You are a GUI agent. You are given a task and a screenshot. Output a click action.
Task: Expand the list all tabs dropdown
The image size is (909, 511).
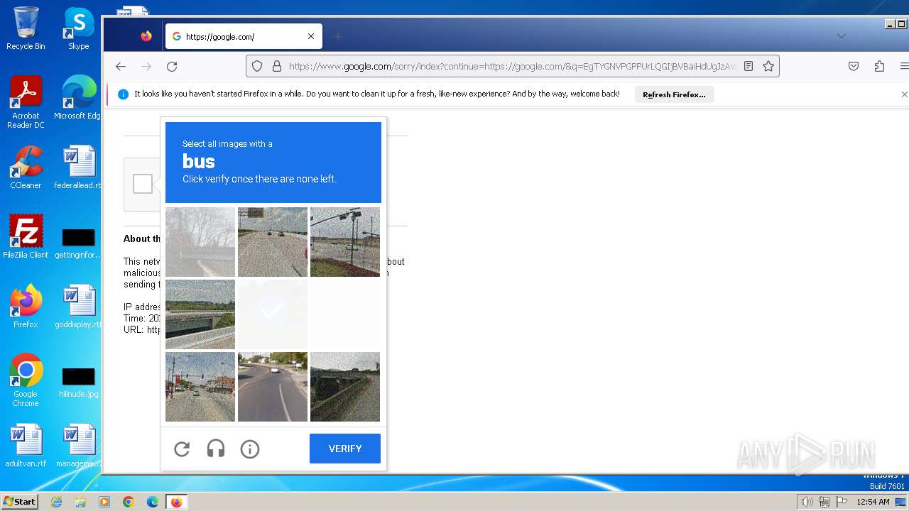842,36
